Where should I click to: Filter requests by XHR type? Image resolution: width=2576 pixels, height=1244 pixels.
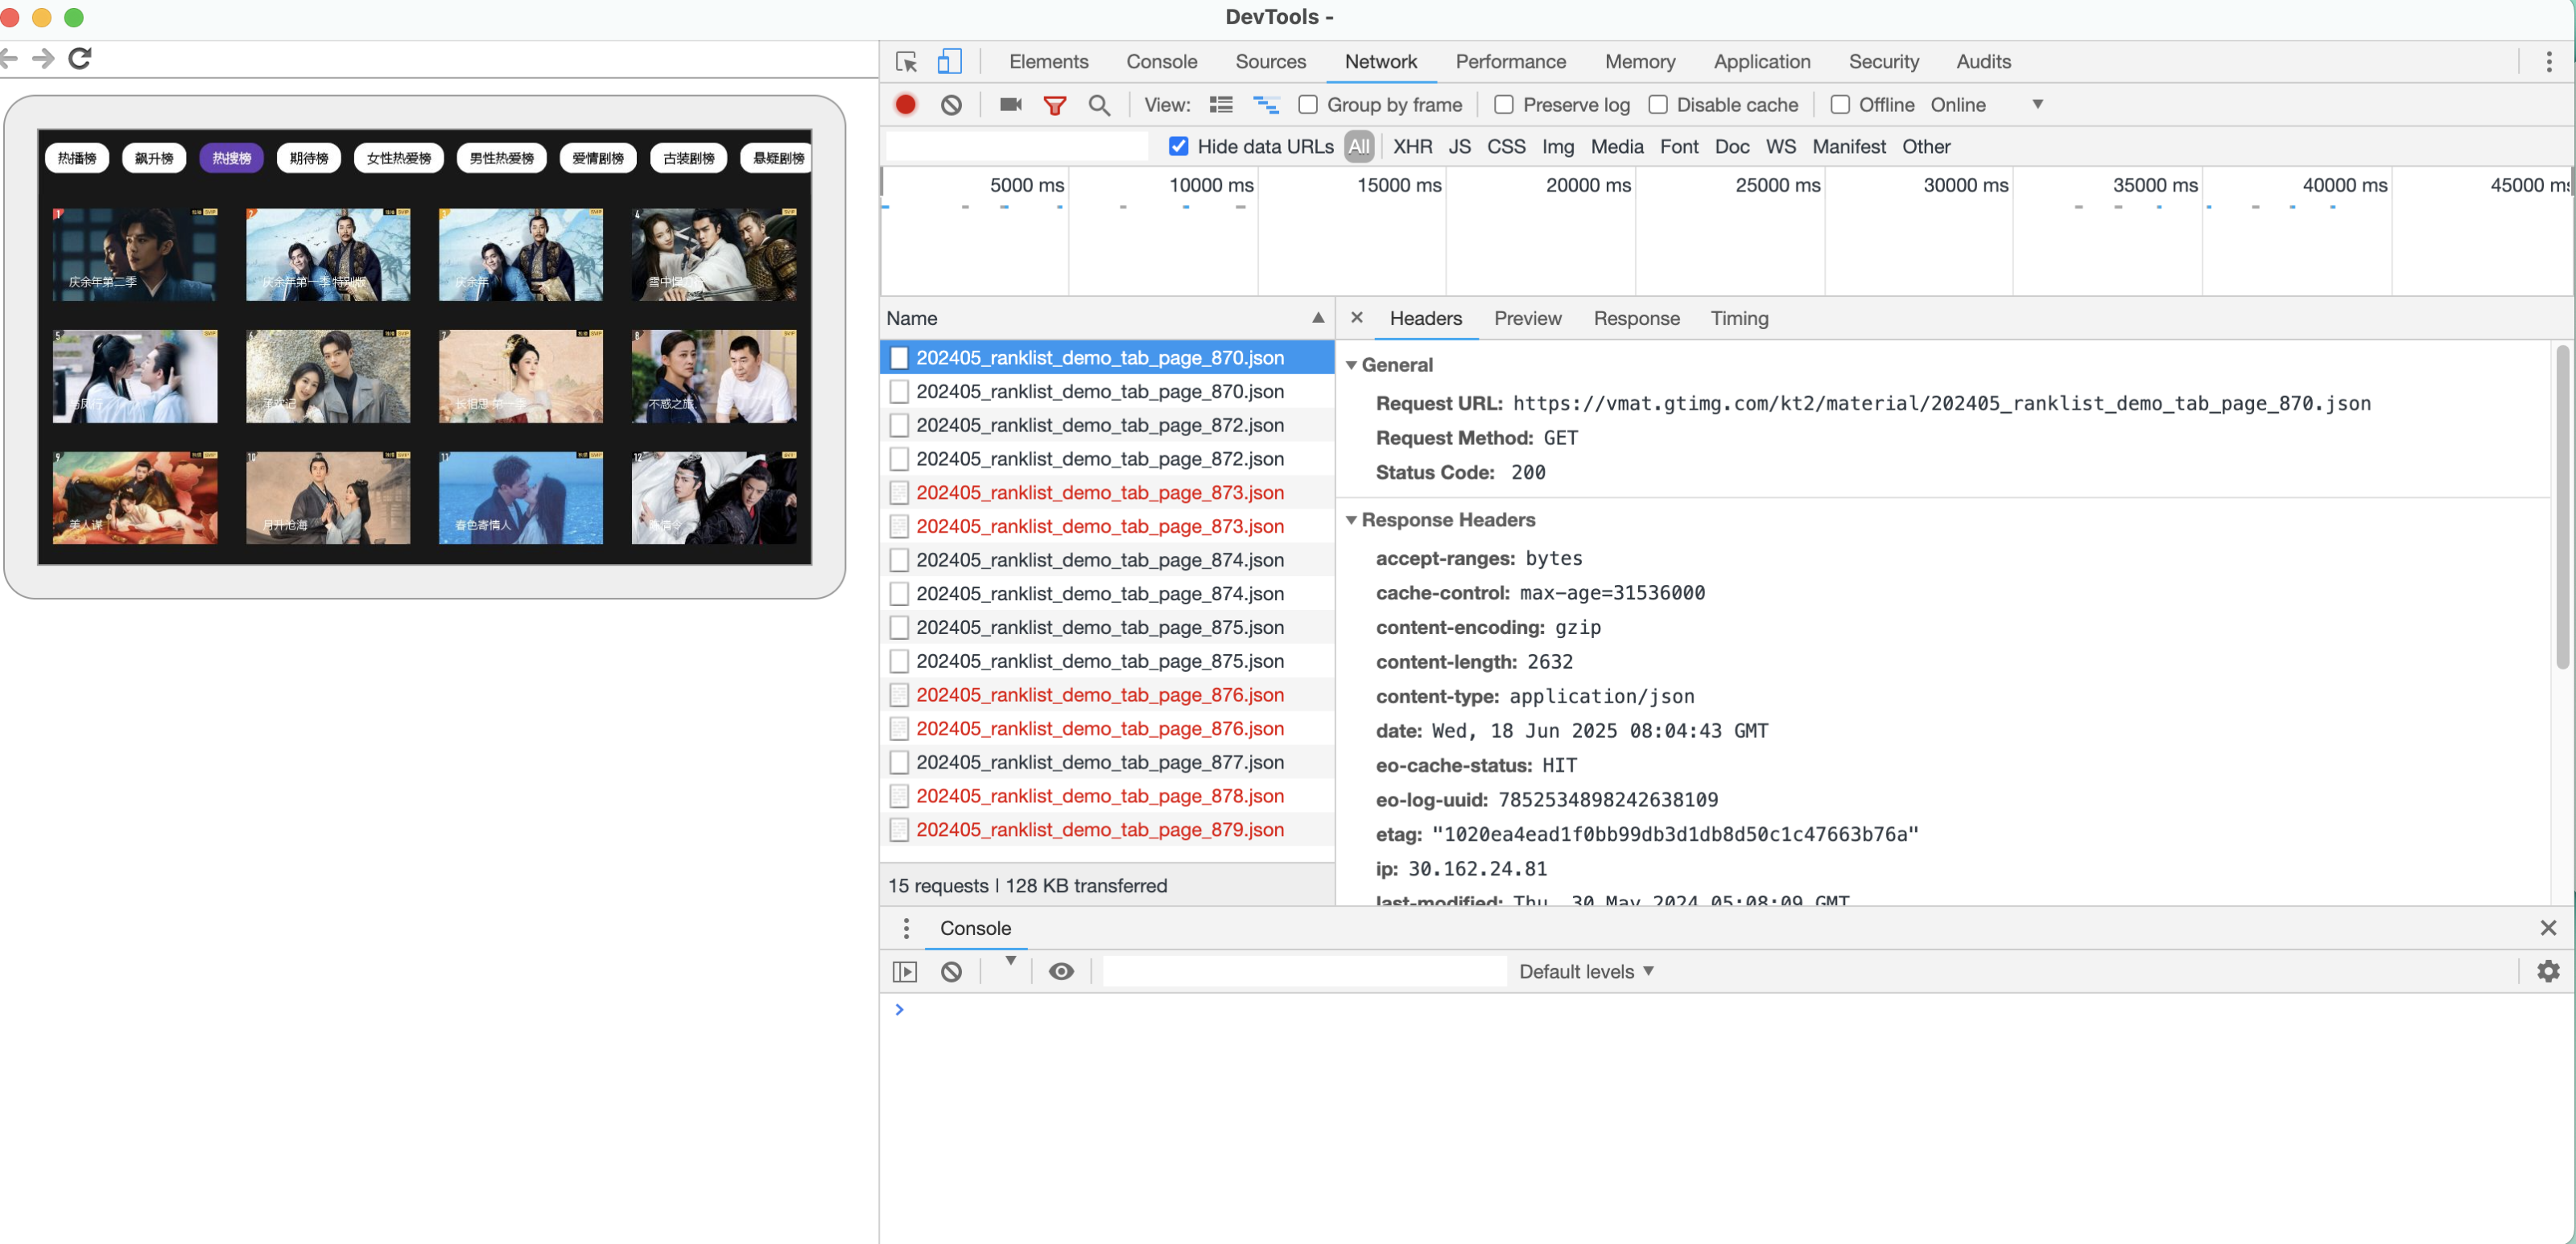pyautogui.click(x=1412, y=147)
